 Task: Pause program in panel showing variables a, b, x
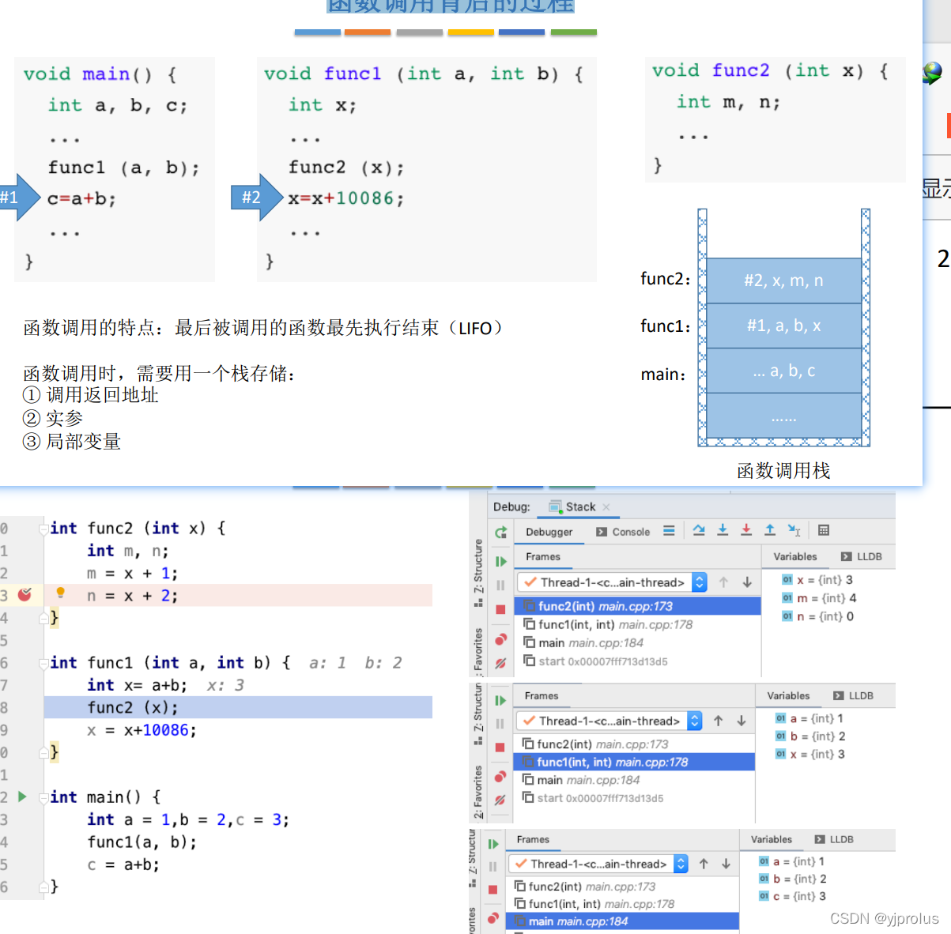pos(500,724)
